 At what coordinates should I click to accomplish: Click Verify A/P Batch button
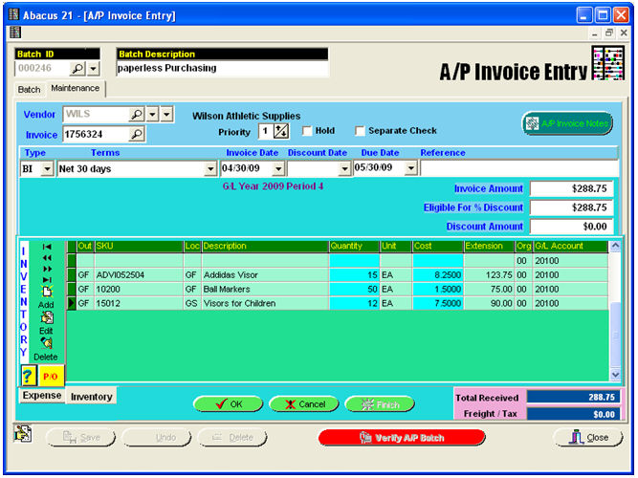click(x=402, y=438)
